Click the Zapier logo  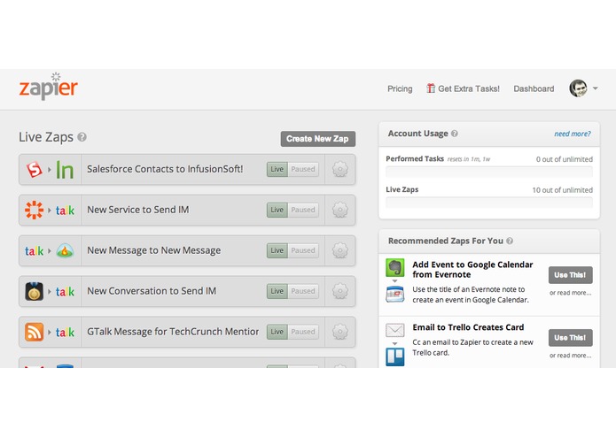coord(49,86)
